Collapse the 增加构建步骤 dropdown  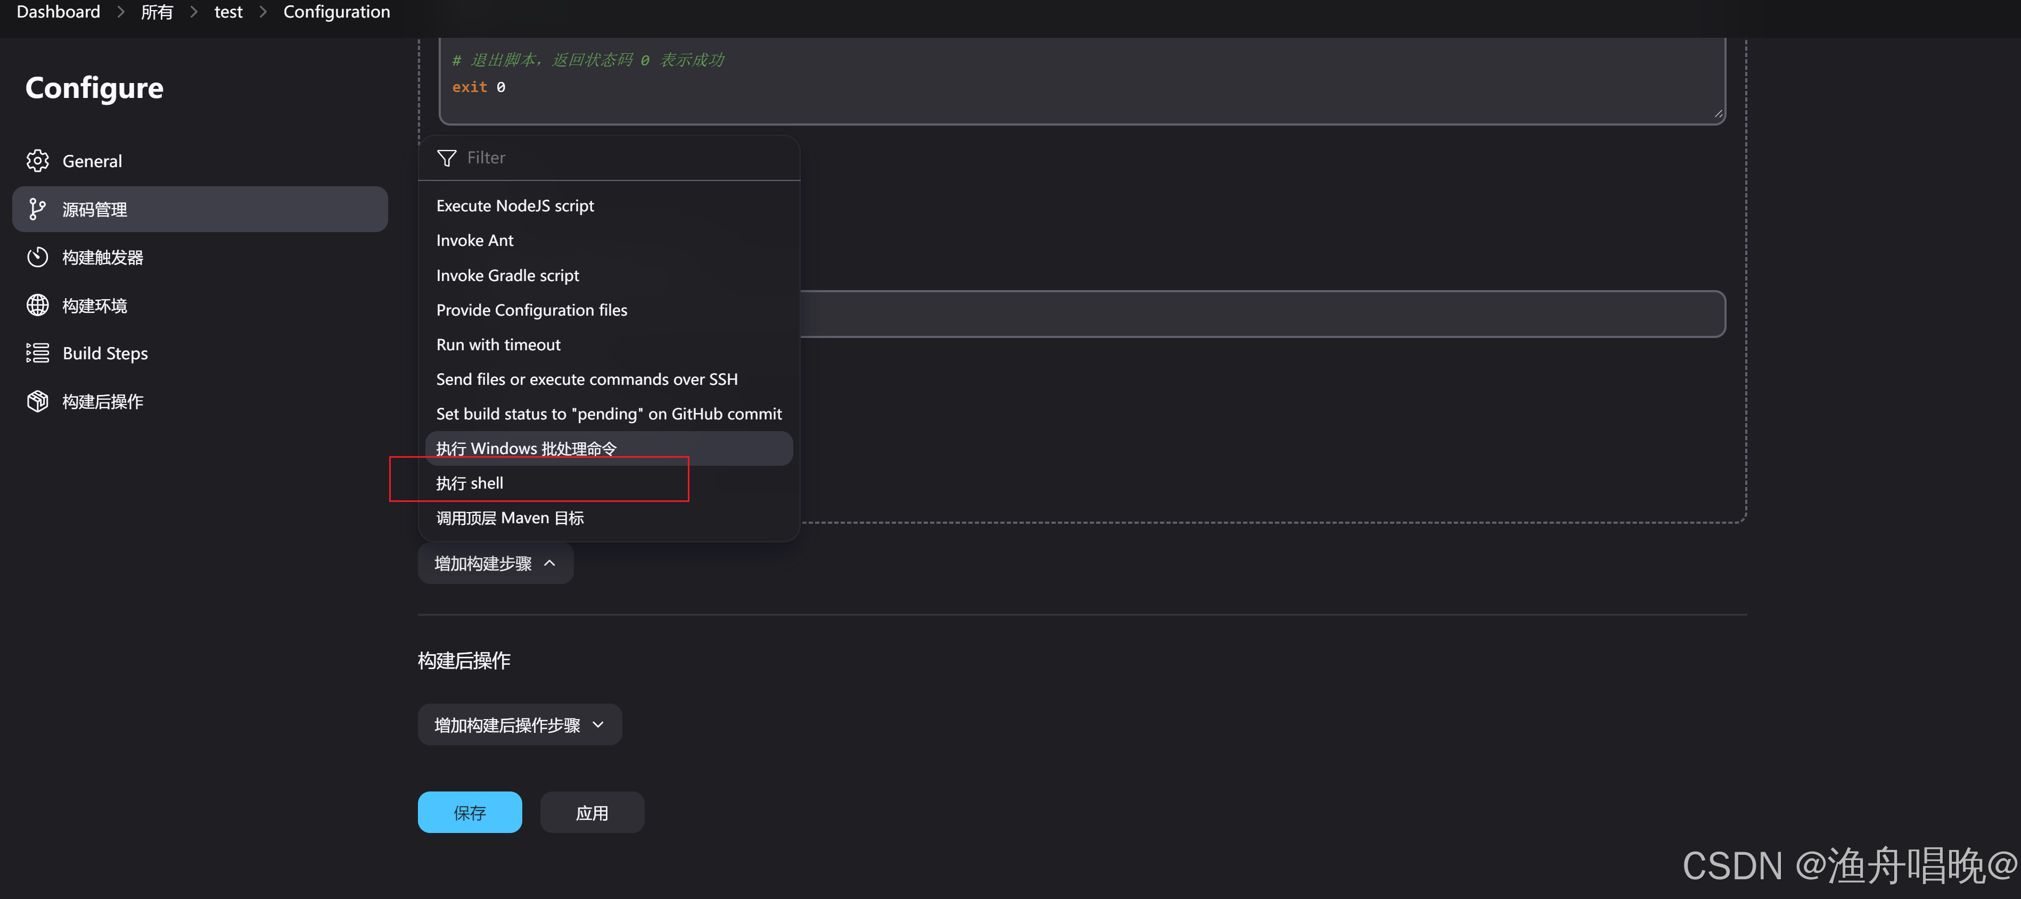tap(495, 563)
